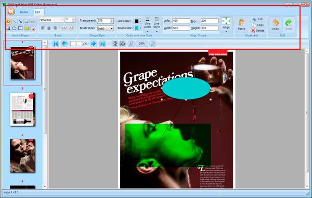Click the Height field
The height and width of the screenshot is (198, 312).
pyautogui.click(x=210, y=28)
